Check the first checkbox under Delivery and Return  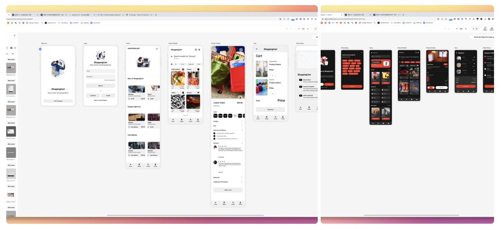click(215, 133)
